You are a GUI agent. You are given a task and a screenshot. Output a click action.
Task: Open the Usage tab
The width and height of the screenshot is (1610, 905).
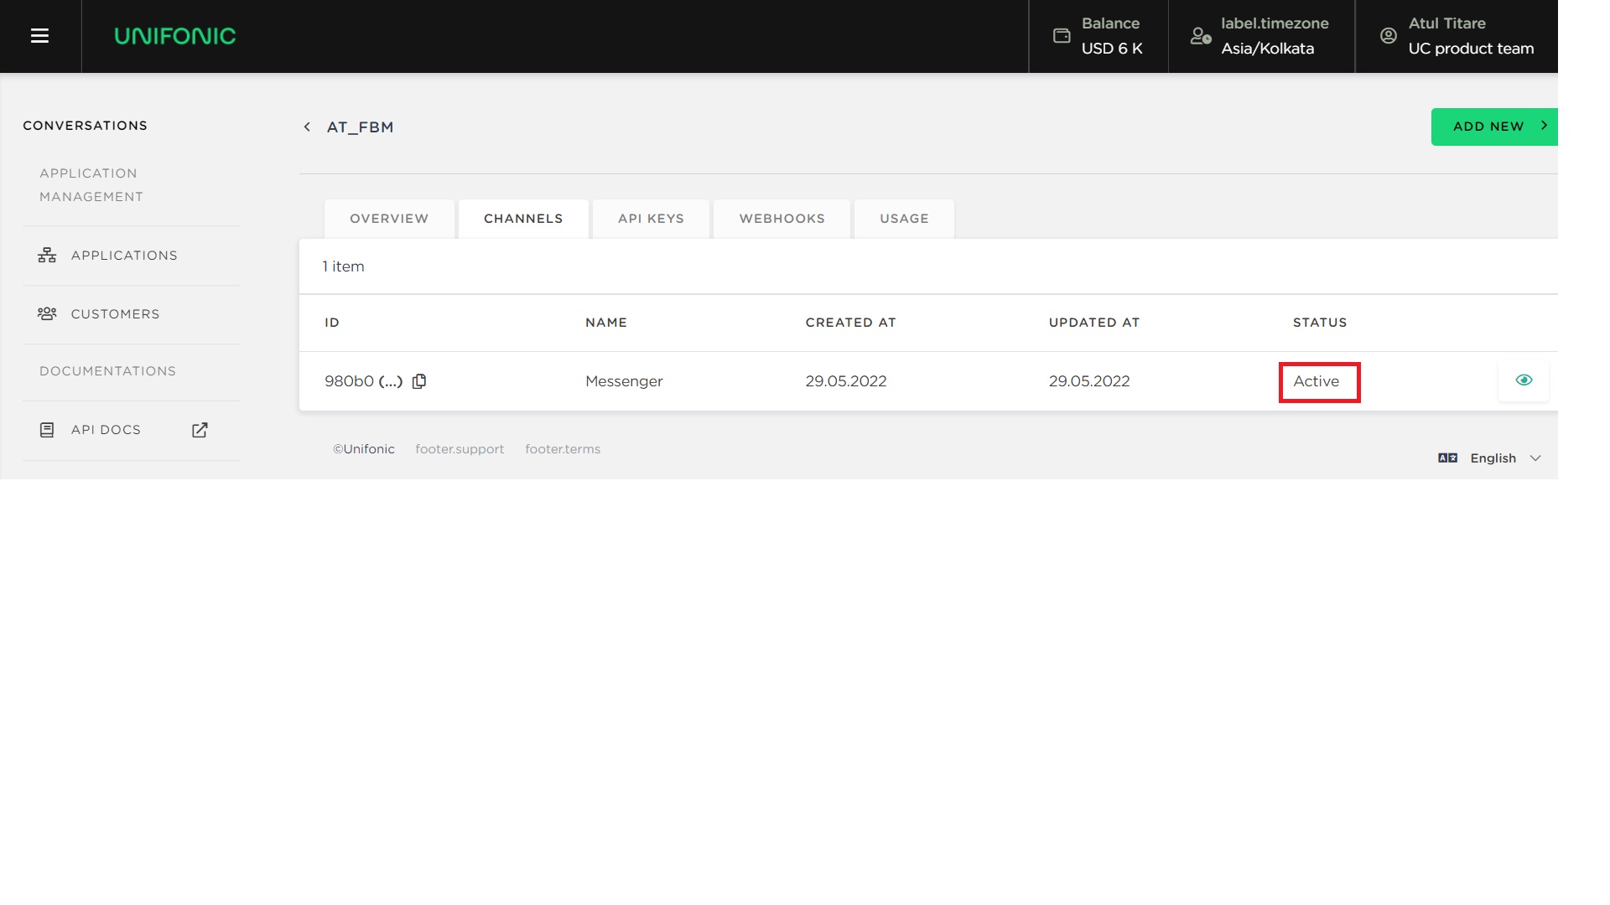(904, 219)
